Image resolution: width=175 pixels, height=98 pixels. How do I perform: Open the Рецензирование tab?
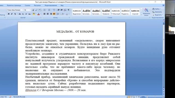click(x=51, y=5)
